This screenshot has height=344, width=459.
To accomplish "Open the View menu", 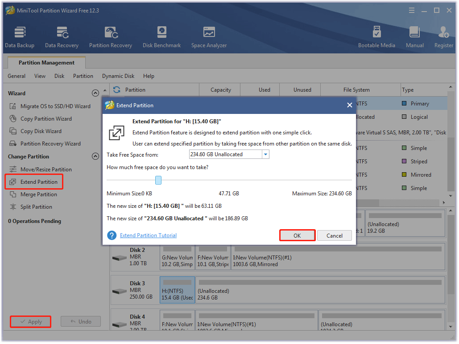I will click(40, 76).
